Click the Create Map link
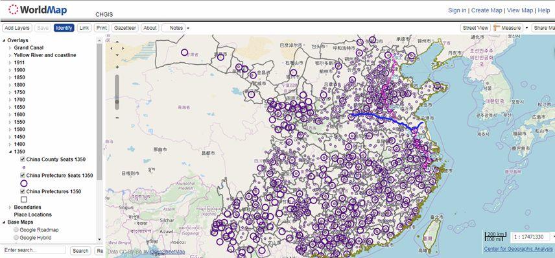This screenshot has width=555, height=258. coord(487,10)
